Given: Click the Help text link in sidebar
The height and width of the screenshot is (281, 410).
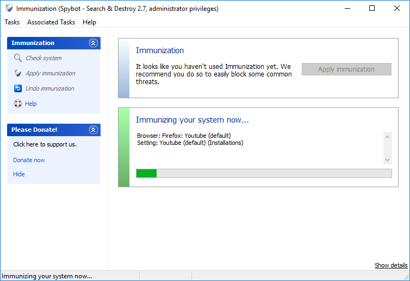Looking at the screenshot, I should pos(31,104).
